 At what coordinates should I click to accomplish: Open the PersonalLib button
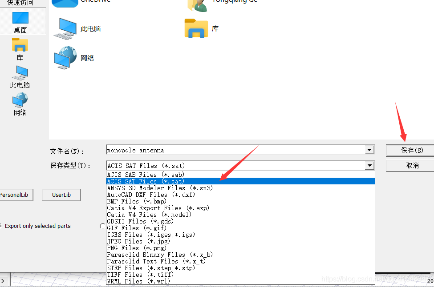pyautogui.click(x=16, y=195)
